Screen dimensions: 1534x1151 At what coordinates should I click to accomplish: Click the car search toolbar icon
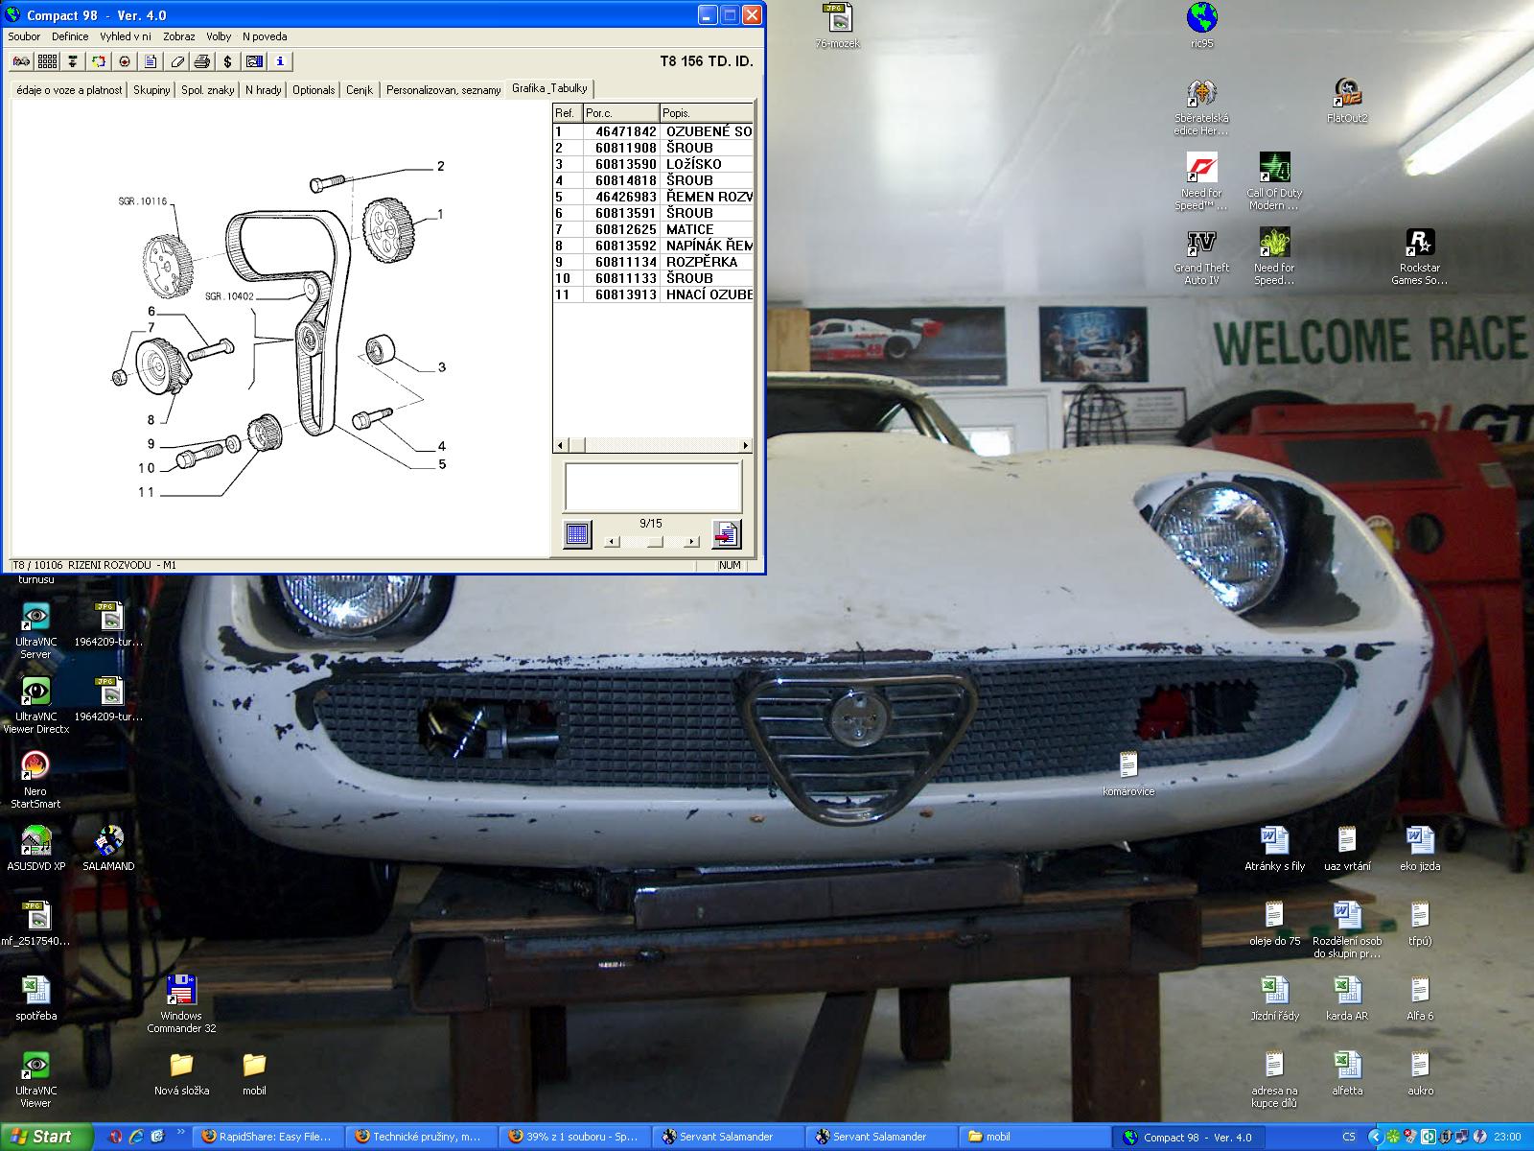tap(21, 61)
